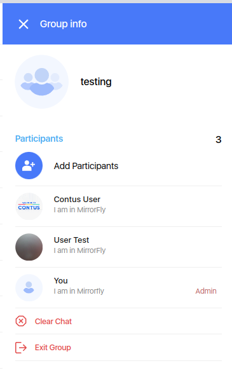Close the Group info panel
Screen dimensions: 232x382
tap(24, 24)
